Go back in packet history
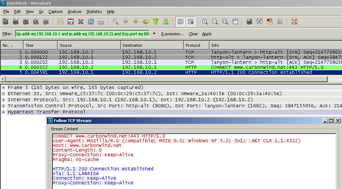The image size is (342, 189). [126, 22]
